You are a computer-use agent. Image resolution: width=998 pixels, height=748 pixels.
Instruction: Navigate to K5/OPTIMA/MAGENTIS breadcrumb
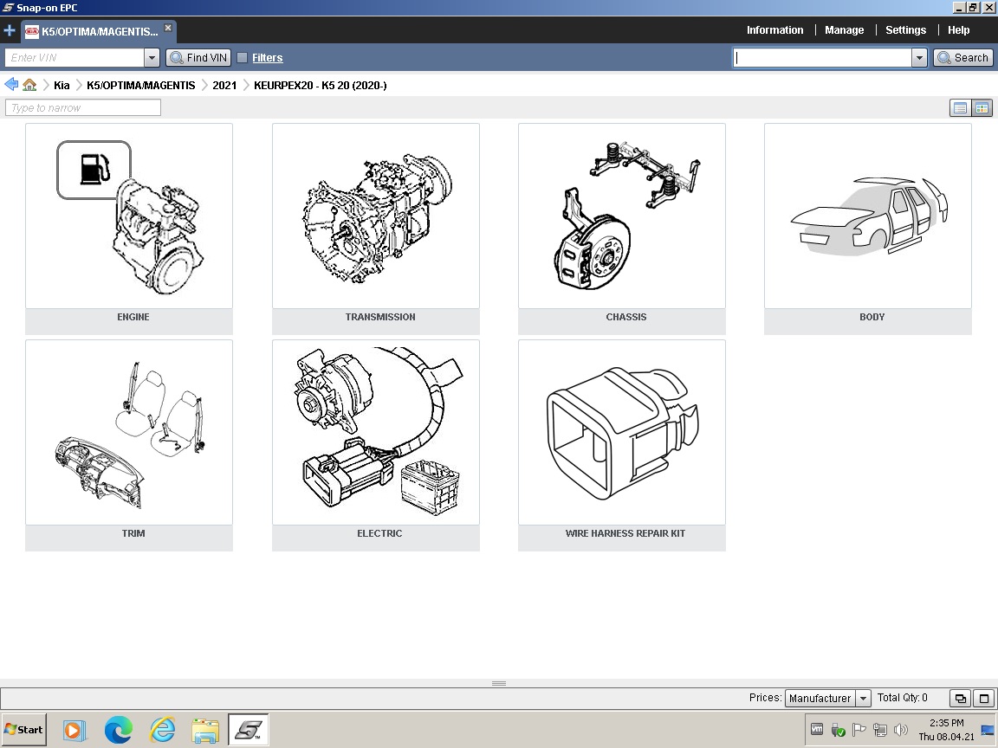coord(140,85)
